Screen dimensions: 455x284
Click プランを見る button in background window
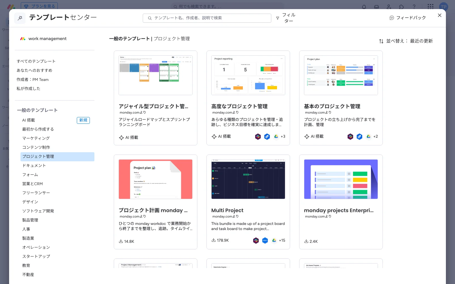tap(39, 6)
